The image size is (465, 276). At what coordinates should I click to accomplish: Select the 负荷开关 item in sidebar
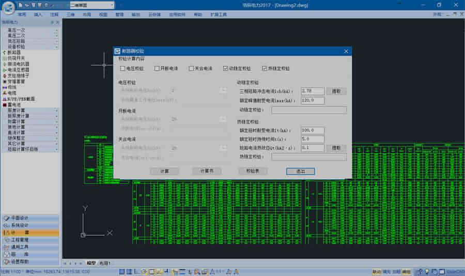tap(16, 58)
